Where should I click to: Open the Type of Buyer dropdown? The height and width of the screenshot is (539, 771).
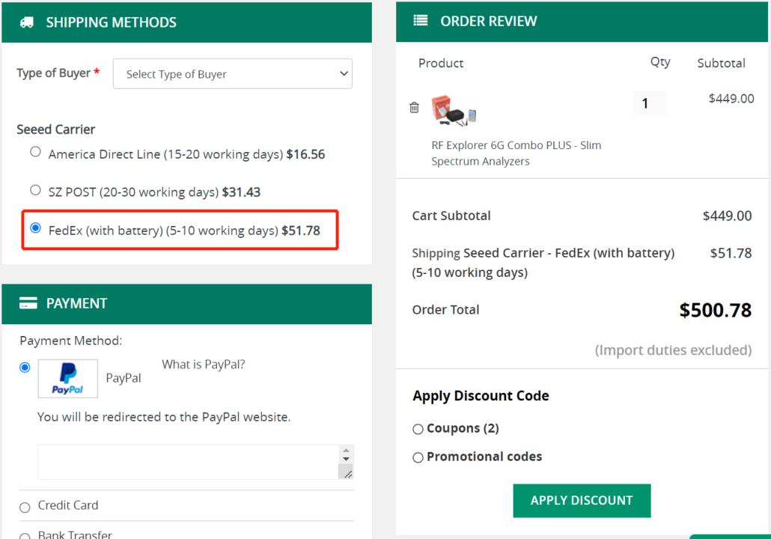point(232,74)
